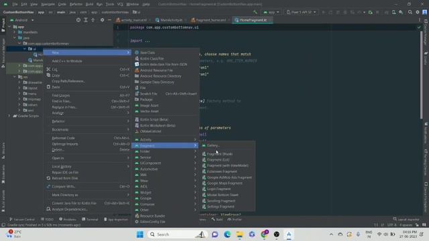The image size is (429, 241).
Task: Click Paste in context menu
Action: coord(88,87)
